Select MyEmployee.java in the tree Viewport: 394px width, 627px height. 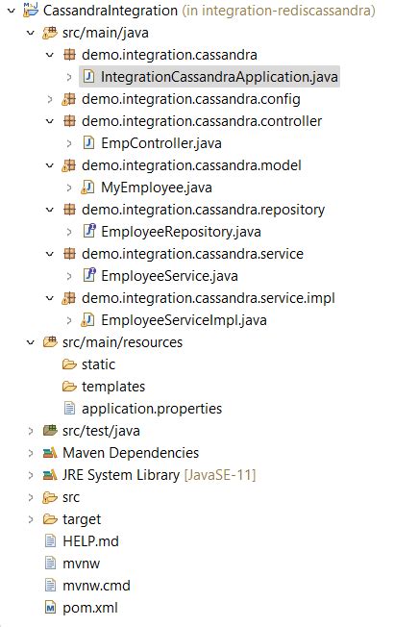click(157, 188)
